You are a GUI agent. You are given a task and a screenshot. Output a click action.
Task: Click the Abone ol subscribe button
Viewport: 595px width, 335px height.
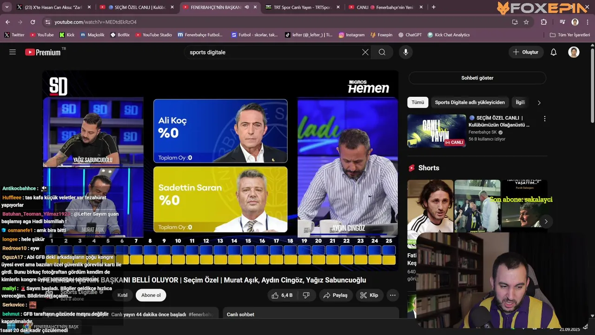point(151,295)
